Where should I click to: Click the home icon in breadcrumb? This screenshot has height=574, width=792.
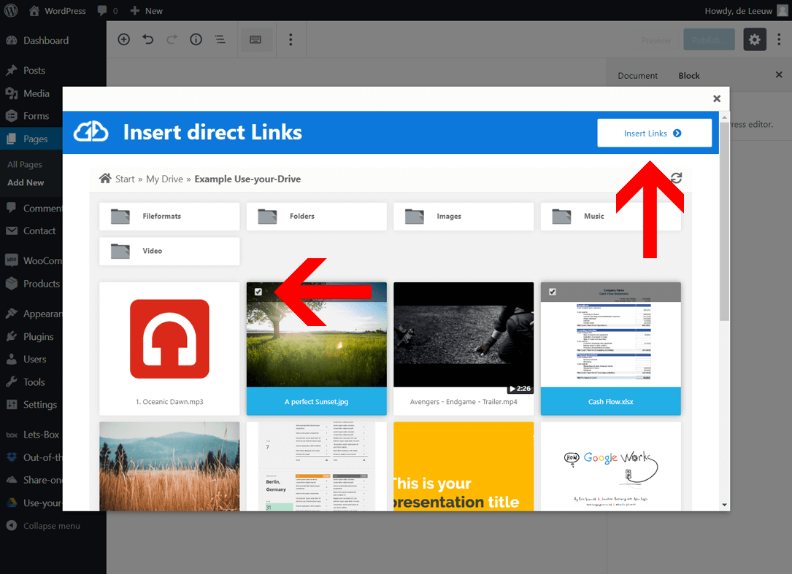click(x=105, y=178)
